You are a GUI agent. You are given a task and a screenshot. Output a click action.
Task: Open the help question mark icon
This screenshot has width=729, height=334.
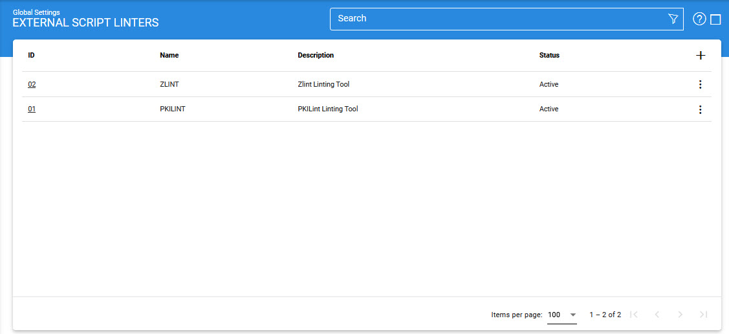699,19
